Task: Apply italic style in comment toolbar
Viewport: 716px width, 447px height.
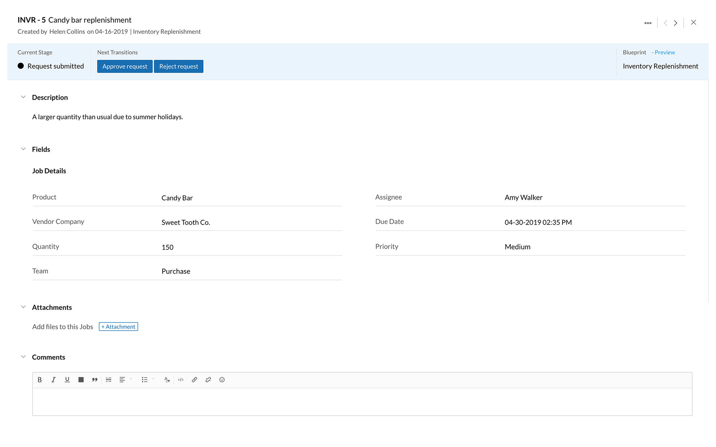Action: click(53, 379)
